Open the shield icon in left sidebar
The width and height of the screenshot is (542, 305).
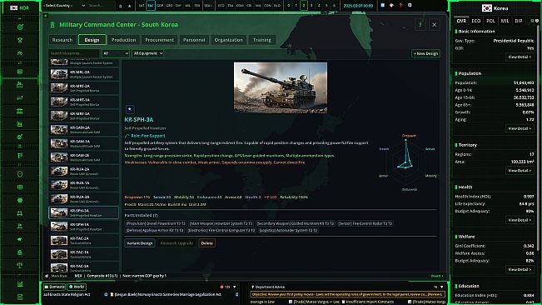point(20,174)
